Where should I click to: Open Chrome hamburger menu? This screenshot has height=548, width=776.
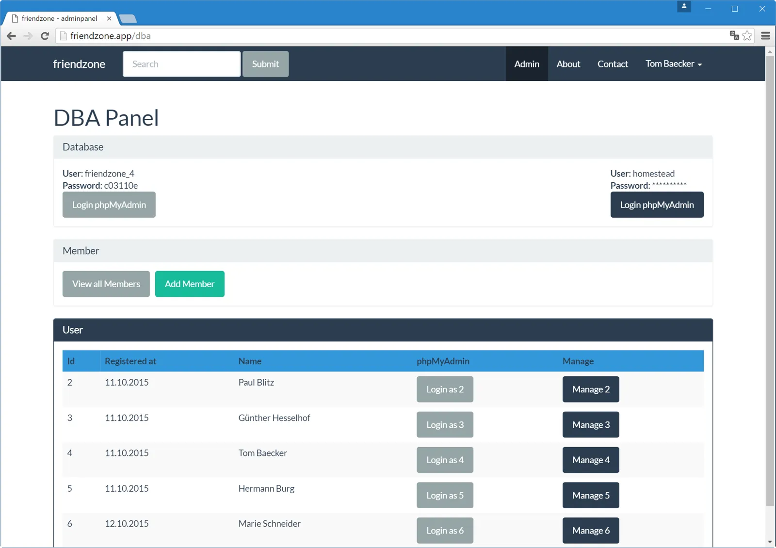tap(766, 35)
